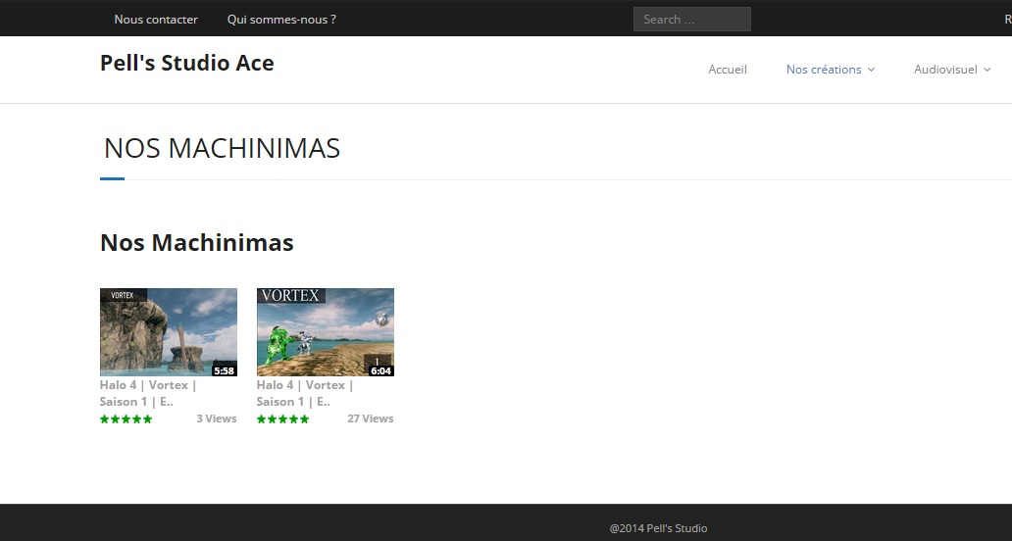Open the Nous contacter link
1012x541 pixels.
point(156,20)
